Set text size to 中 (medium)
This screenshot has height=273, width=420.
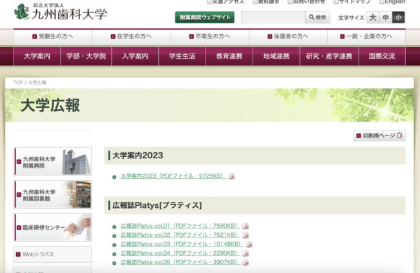coord(386,17)
